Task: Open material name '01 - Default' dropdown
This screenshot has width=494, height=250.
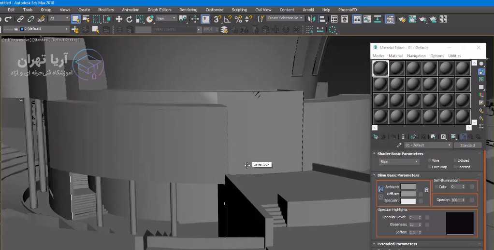Action: 428,145
